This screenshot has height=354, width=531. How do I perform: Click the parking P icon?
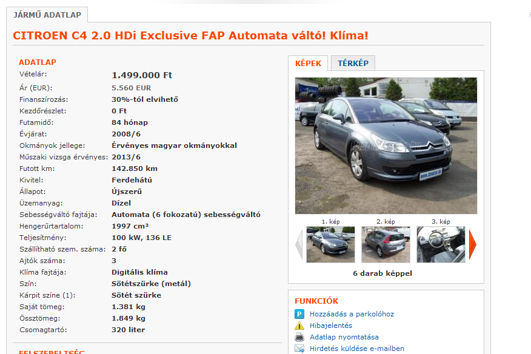[x=299, y=314]
